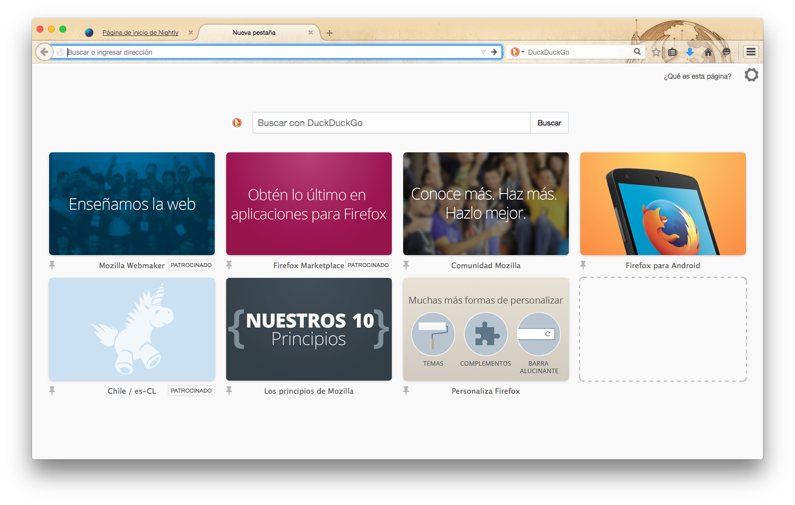Open the bookmarks list icon
Viewport: 795px width, 505px height.
[x=673, y=52]
